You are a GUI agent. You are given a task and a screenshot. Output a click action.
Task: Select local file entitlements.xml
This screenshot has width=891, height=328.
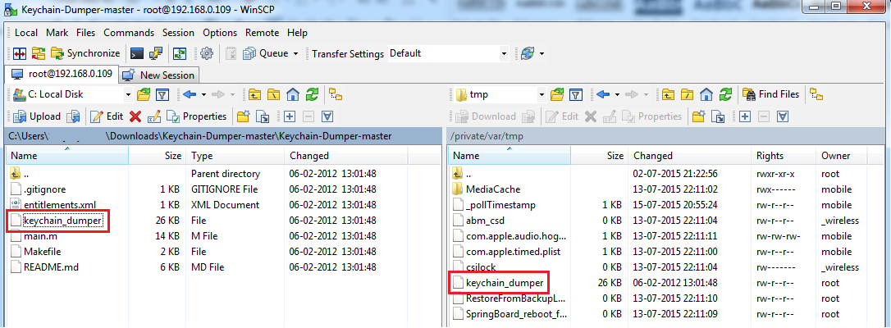click(60, 205)
